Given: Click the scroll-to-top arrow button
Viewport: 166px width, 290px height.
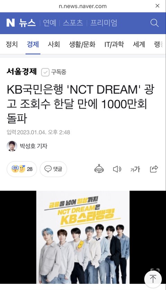Looking at the screenshot, I should tap(153, 279).
